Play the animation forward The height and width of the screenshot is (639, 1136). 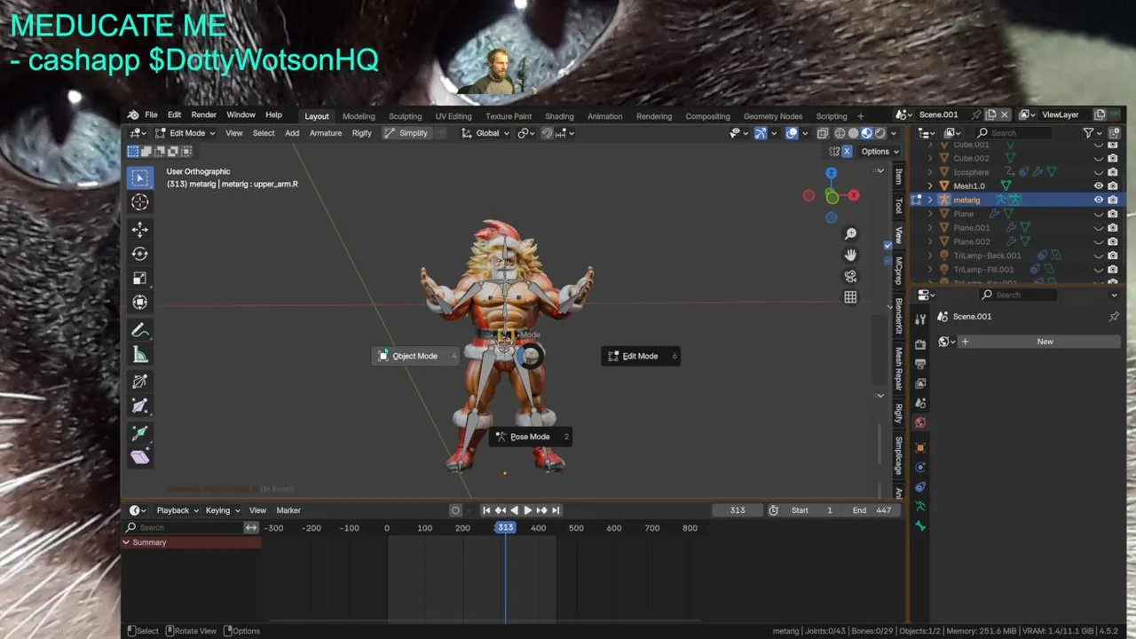527,510
